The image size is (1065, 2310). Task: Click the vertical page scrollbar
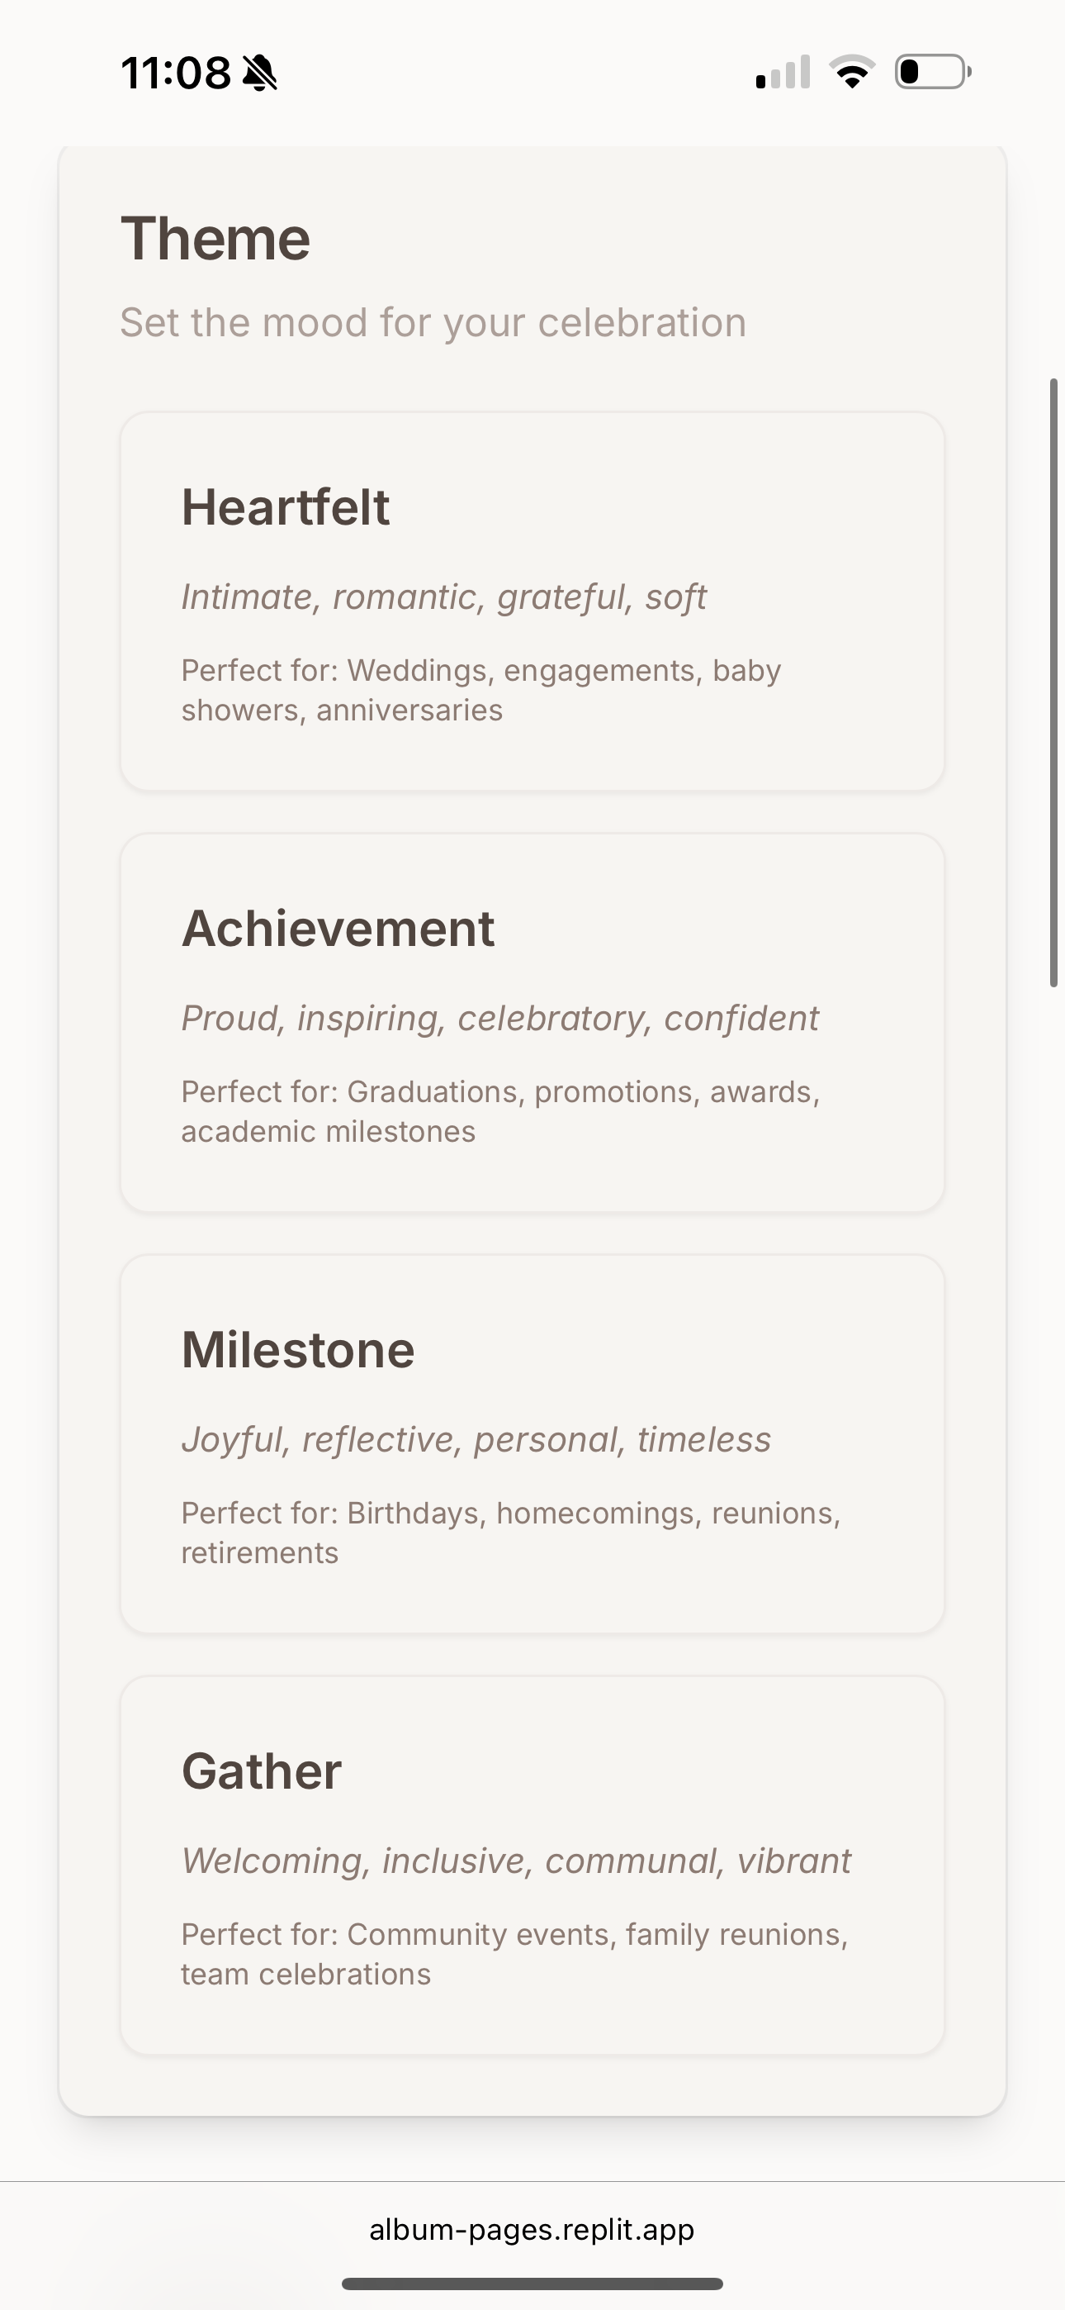1054,682
